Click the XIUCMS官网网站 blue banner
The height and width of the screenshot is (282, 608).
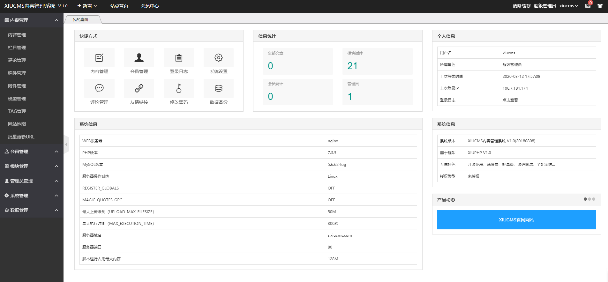tap(516, 220)
